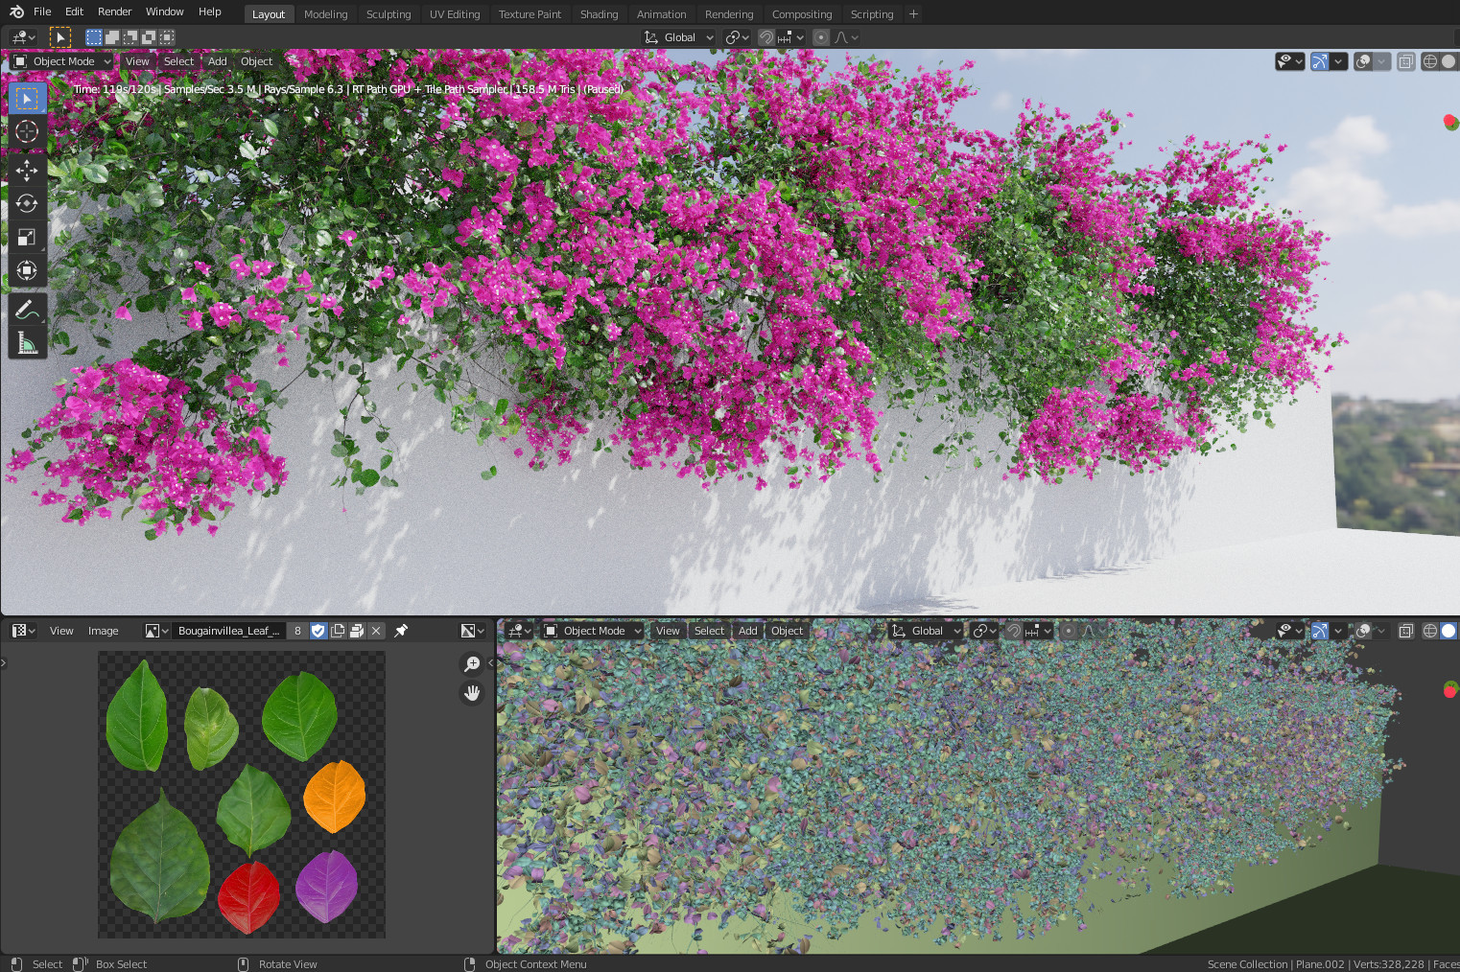The image size is (1460, 972).
Task: Click Add in the top viewport header
Action: (218, 61)
